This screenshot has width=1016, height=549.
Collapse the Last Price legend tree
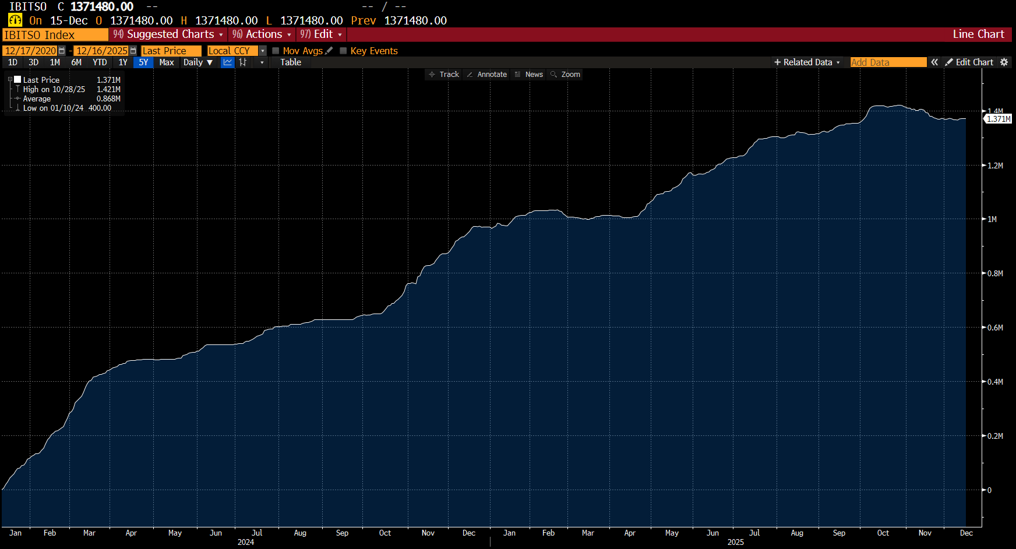pyautogui.click(x=10, y=80)
